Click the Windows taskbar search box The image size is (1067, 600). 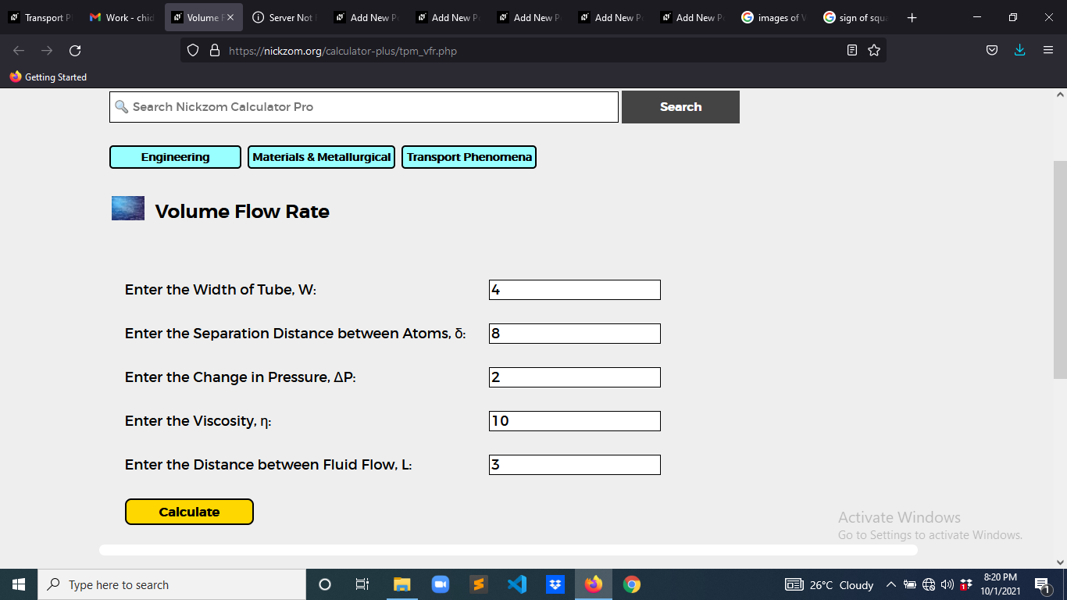[172, 584]
